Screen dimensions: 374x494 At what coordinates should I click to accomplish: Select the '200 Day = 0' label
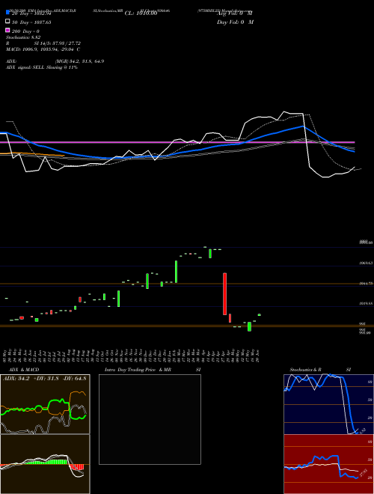[25, 31]
